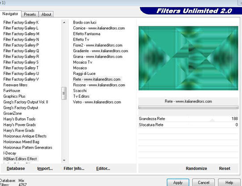This screenshot has height=186, width=242.
Task: Select the Navigator tab
Action: click(x=10, y=14)
